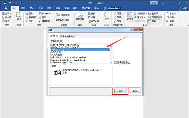189x118 pixels.
Task: Insert Online Video (联机视频)
Action: click(x=80, y=16)
